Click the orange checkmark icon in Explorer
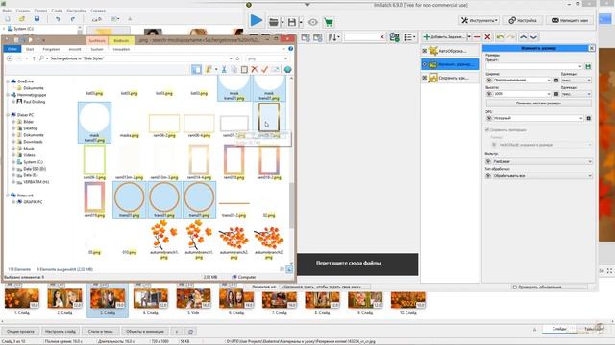The height and width of the screenshot is (345, 615). pyautogui.click(x=265, y=69)
